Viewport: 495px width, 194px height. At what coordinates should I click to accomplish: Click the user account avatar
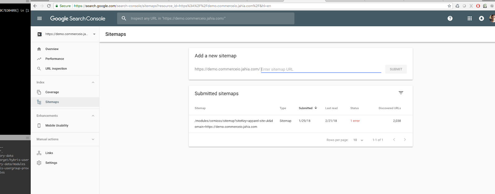click(x=492, y=19)
